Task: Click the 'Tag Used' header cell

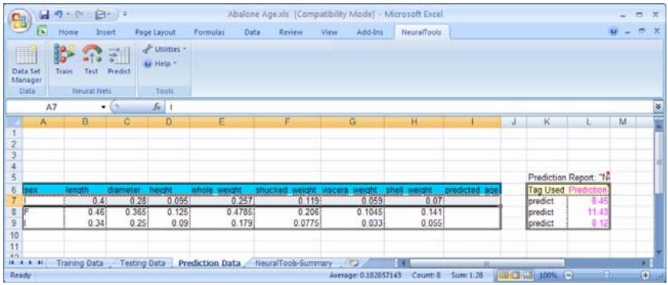Action: (x=547, y=189)
